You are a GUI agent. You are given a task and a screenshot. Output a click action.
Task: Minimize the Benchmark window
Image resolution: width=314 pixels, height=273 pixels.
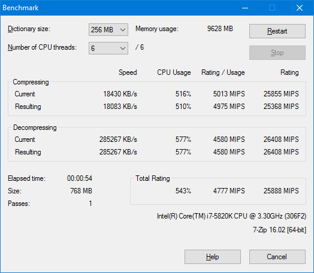[245, 8]
